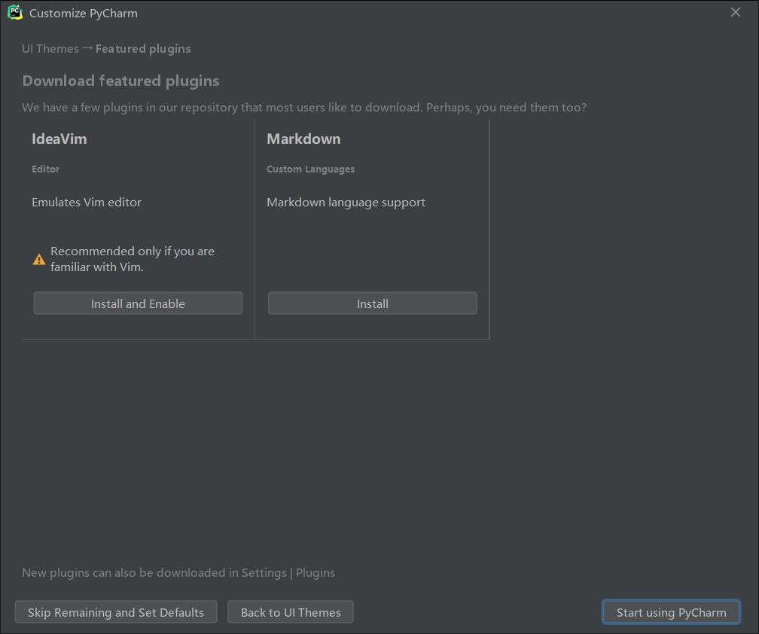The image size is (759, 634).
Task: Click Emulates Vim editor description
Action: pos(87,203)
